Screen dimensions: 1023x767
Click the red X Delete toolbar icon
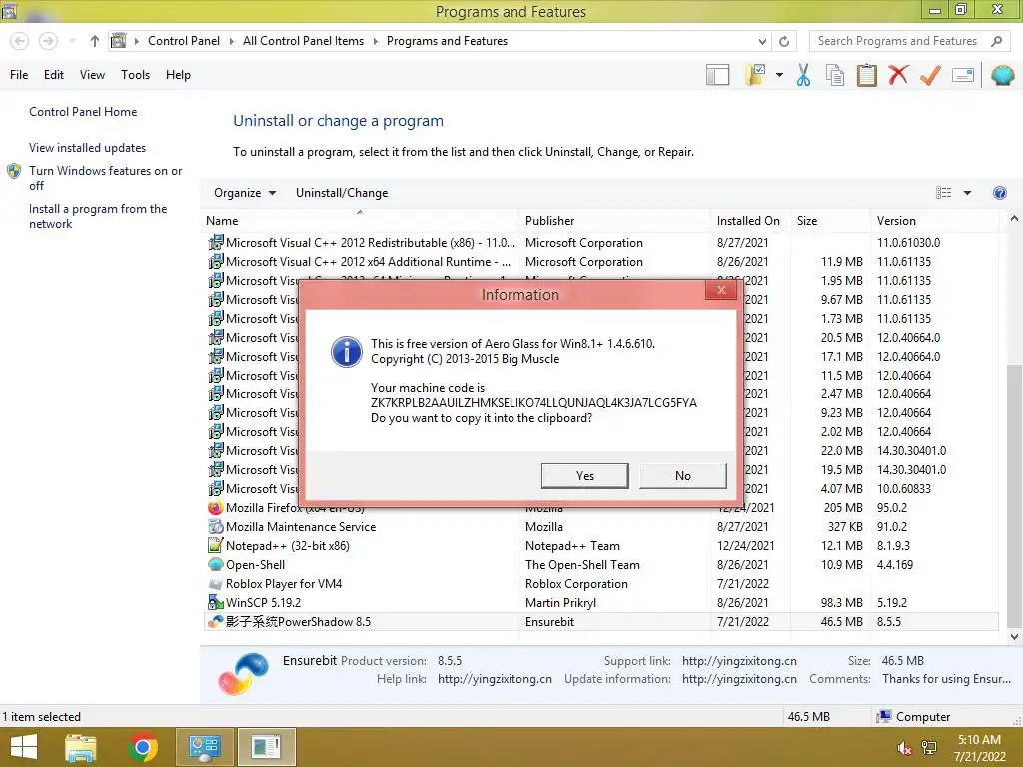(898, 75)
